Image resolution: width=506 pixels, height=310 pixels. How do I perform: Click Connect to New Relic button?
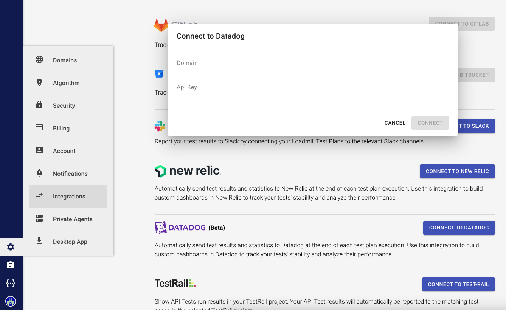click(x=457, y=171)
